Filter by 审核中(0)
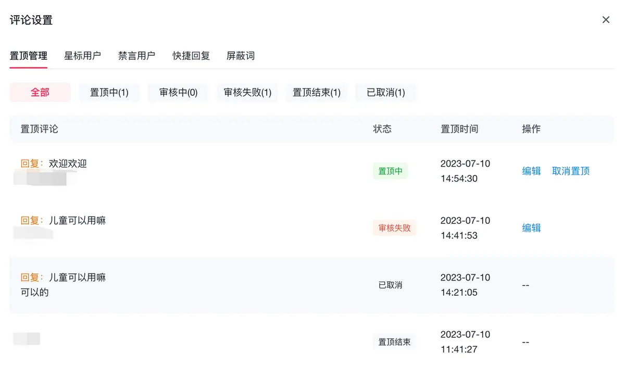Viewport: 625px width, 379px height. (178, 92)
